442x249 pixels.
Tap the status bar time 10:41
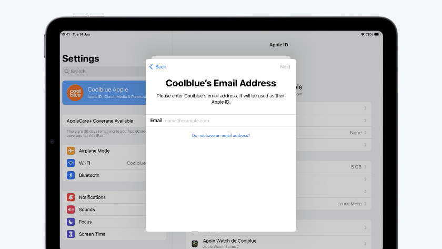point(66,34)
